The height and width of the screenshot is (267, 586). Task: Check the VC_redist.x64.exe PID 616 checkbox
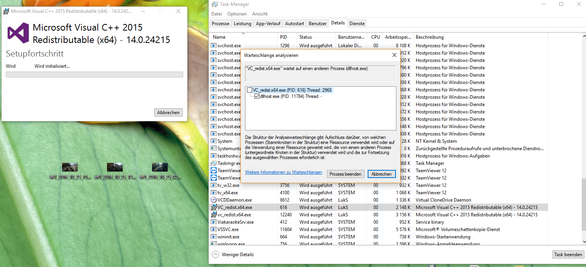coord(249,90)
